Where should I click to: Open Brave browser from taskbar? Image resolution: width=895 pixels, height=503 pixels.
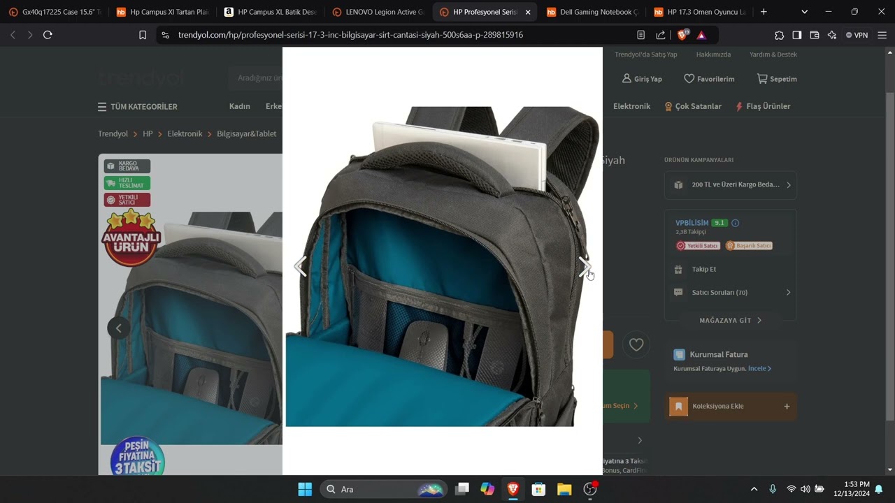click(513, 489)
